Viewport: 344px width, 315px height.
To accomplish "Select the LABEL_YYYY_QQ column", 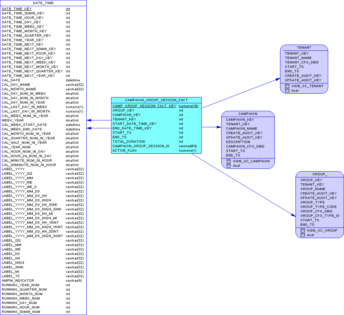I will click(17, 174).
